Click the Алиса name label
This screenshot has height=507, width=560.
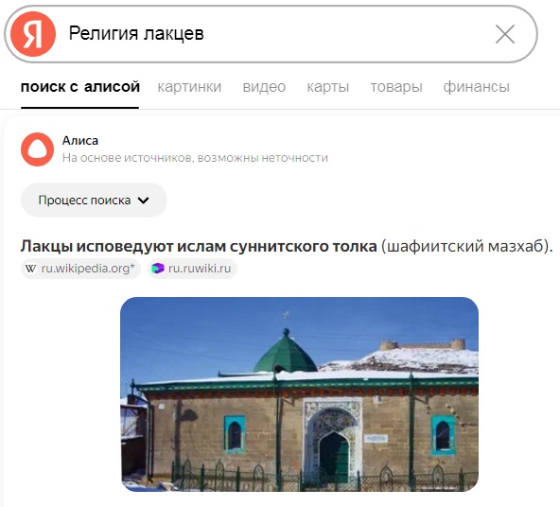[80, 141]
